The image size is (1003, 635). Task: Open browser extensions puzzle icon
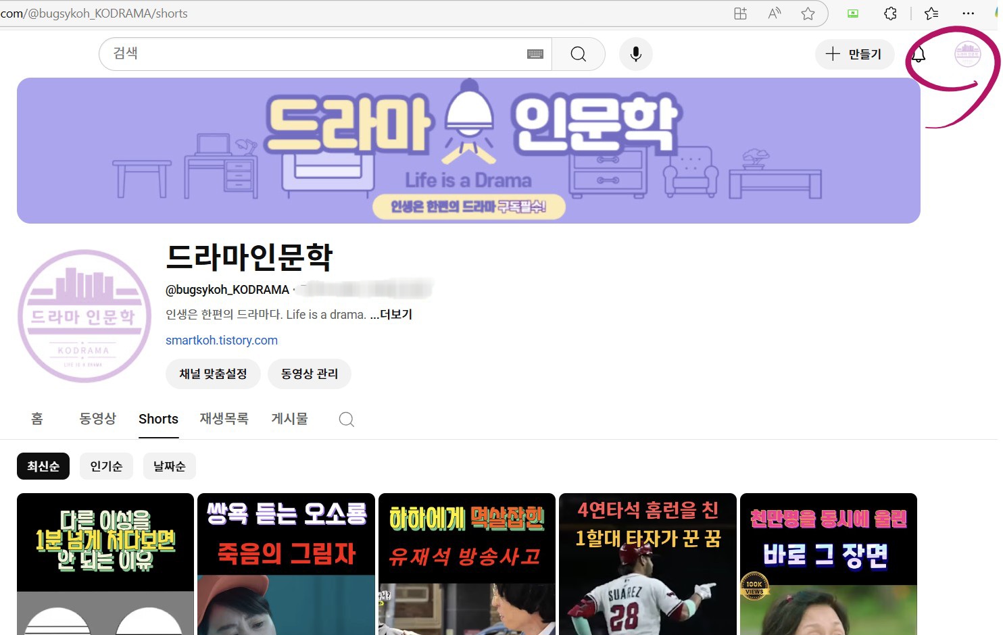pos(890,14)
